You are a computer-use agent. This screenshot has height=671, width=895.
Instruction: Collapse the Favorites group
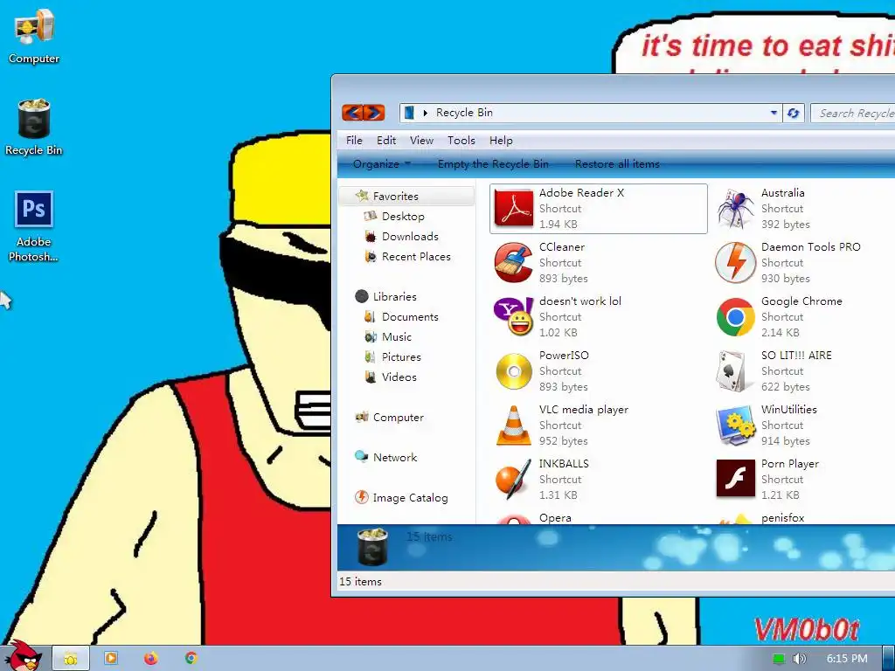pos(395,197)
